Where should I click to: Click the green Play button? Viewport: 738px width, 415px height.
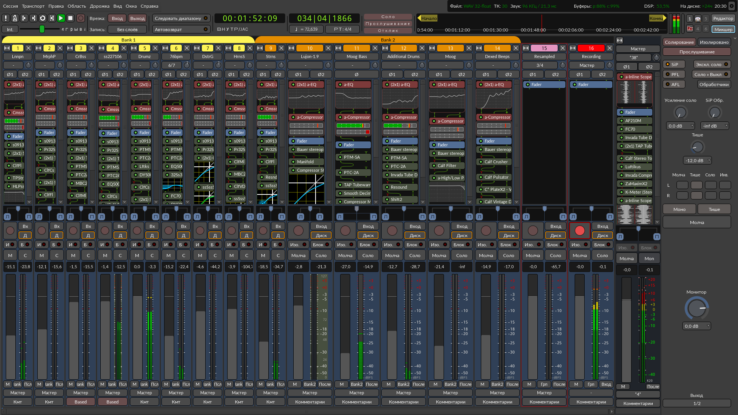point(61,18)
